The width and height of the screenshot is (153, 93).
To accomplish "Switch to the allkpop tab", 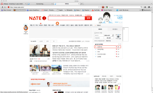I will point(14,4).
